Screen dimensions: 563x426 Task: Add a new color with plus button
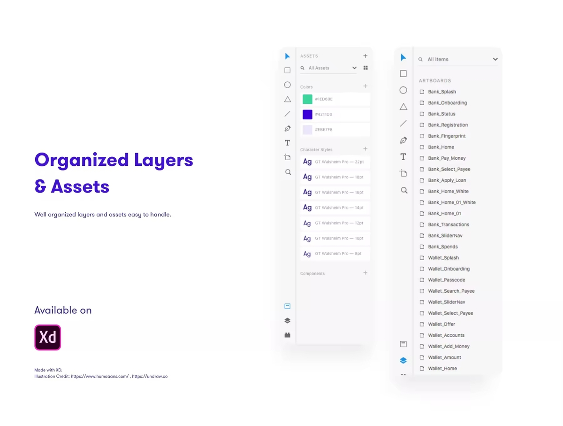(x=365, y=86)
